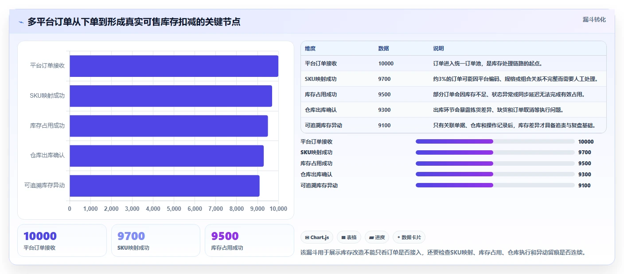Click the footer note starting with 该漏斗用于展示
The height and width of the screenshot is (274, 624).
(x=443, y=253)
